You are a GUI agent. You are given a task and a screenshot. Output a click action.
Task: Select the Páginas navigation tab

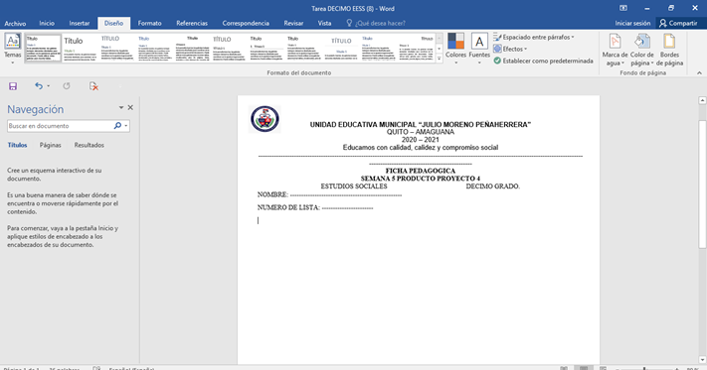[x=50, y=145]
